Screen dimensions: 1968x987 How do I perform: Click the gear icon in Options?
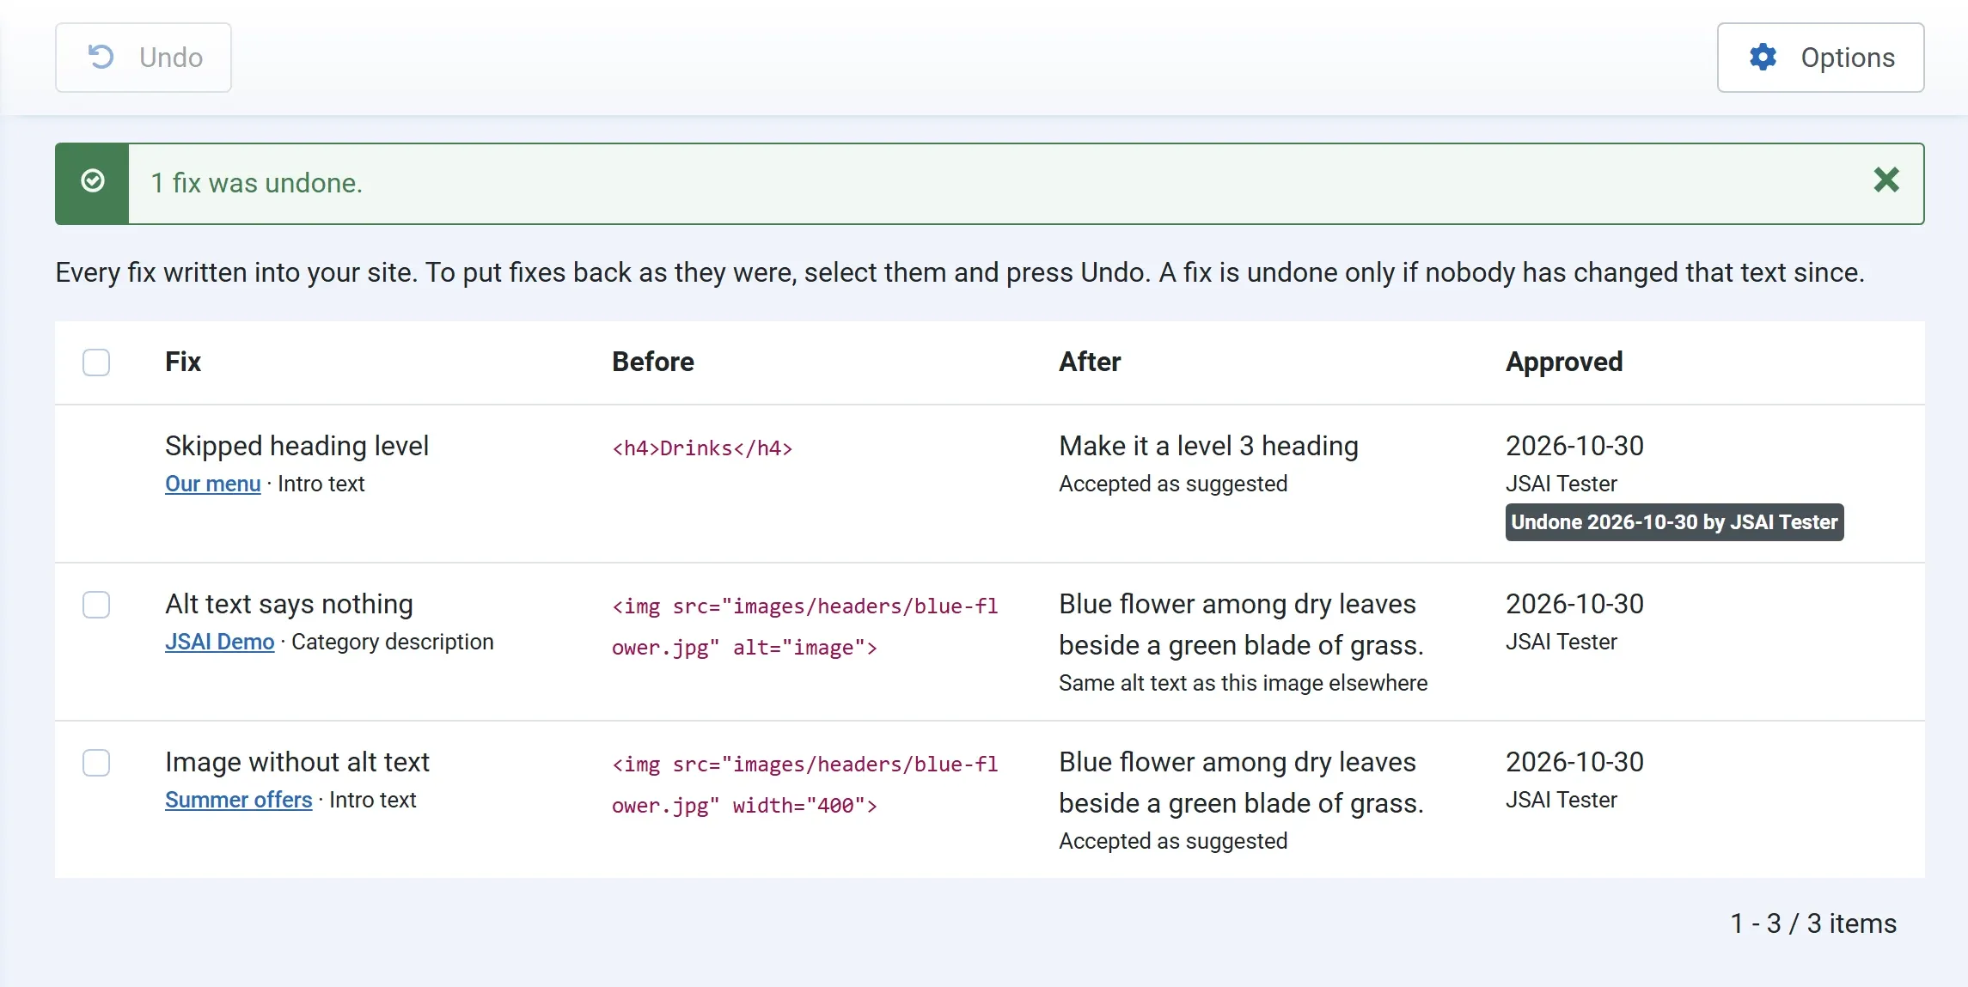1763,58
